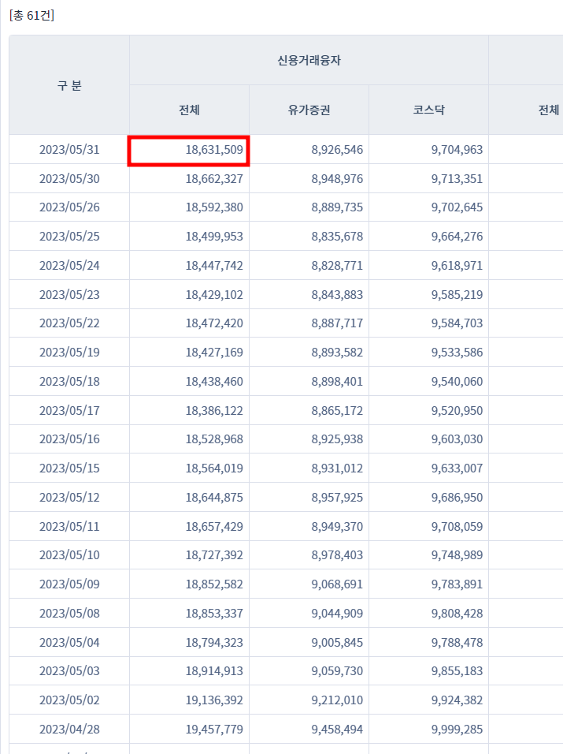Click the 총 61건 result count label
The height and width of the screenshot is (754, 563).
tap(31, 16)
